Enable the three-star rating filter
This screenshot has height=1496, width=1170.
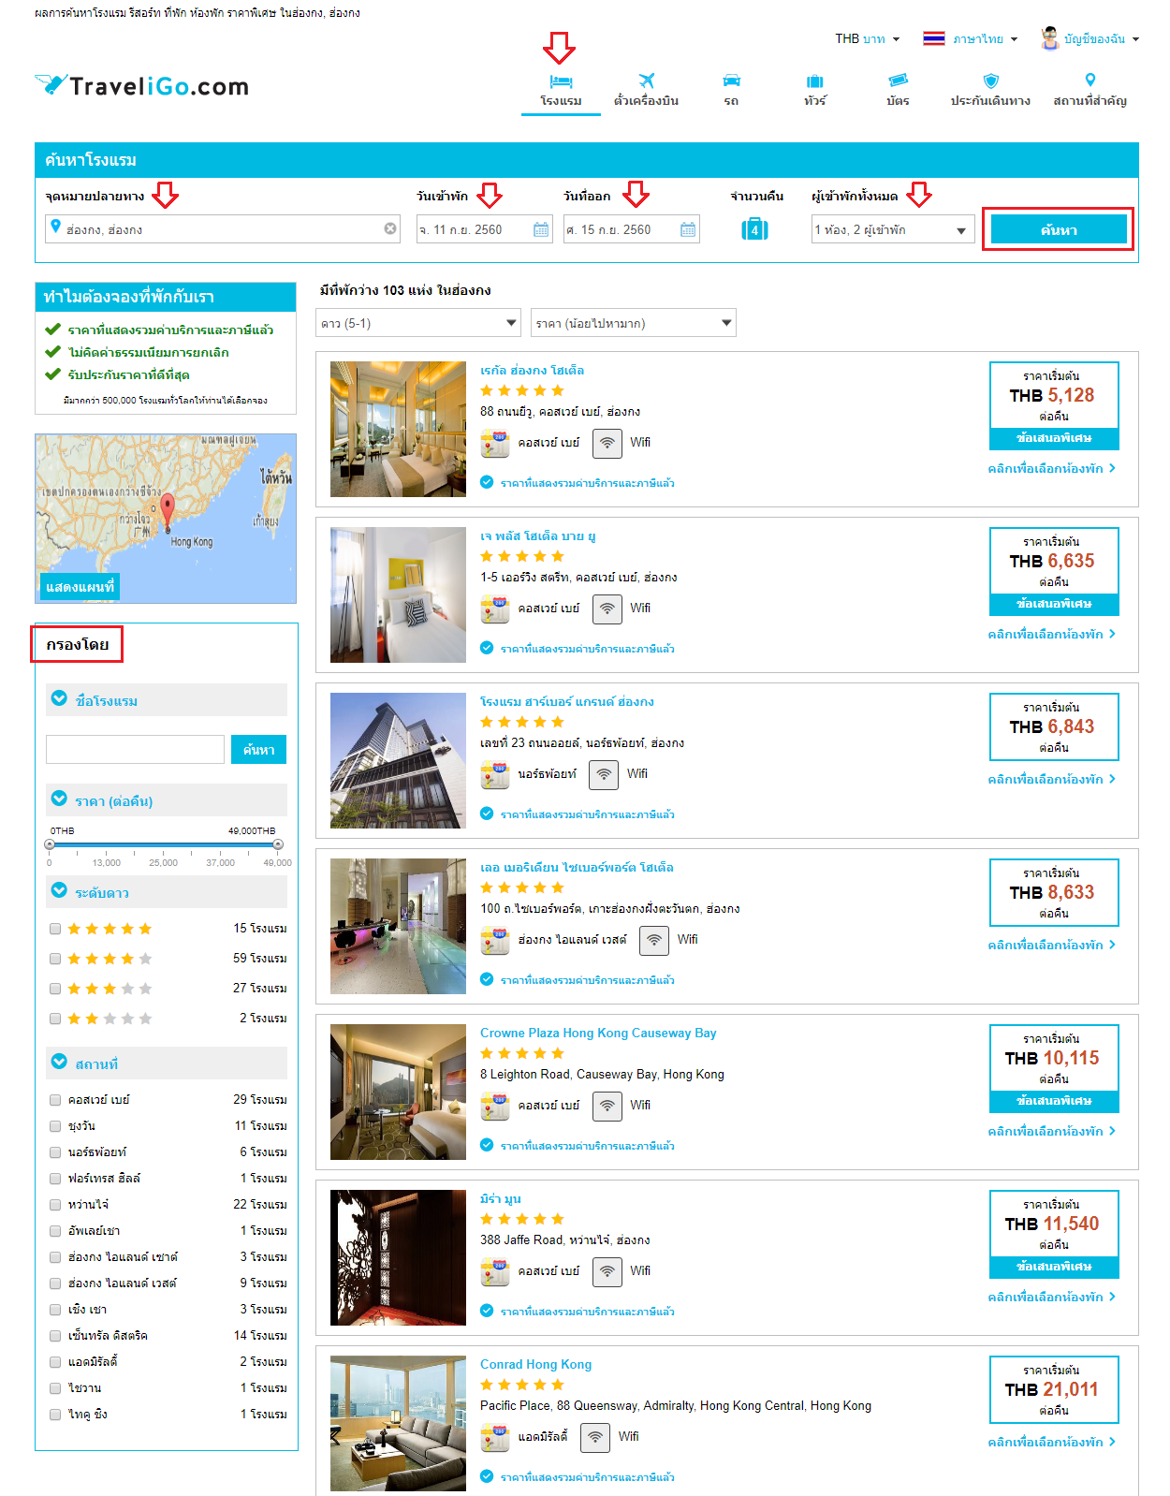click(55, 989)
